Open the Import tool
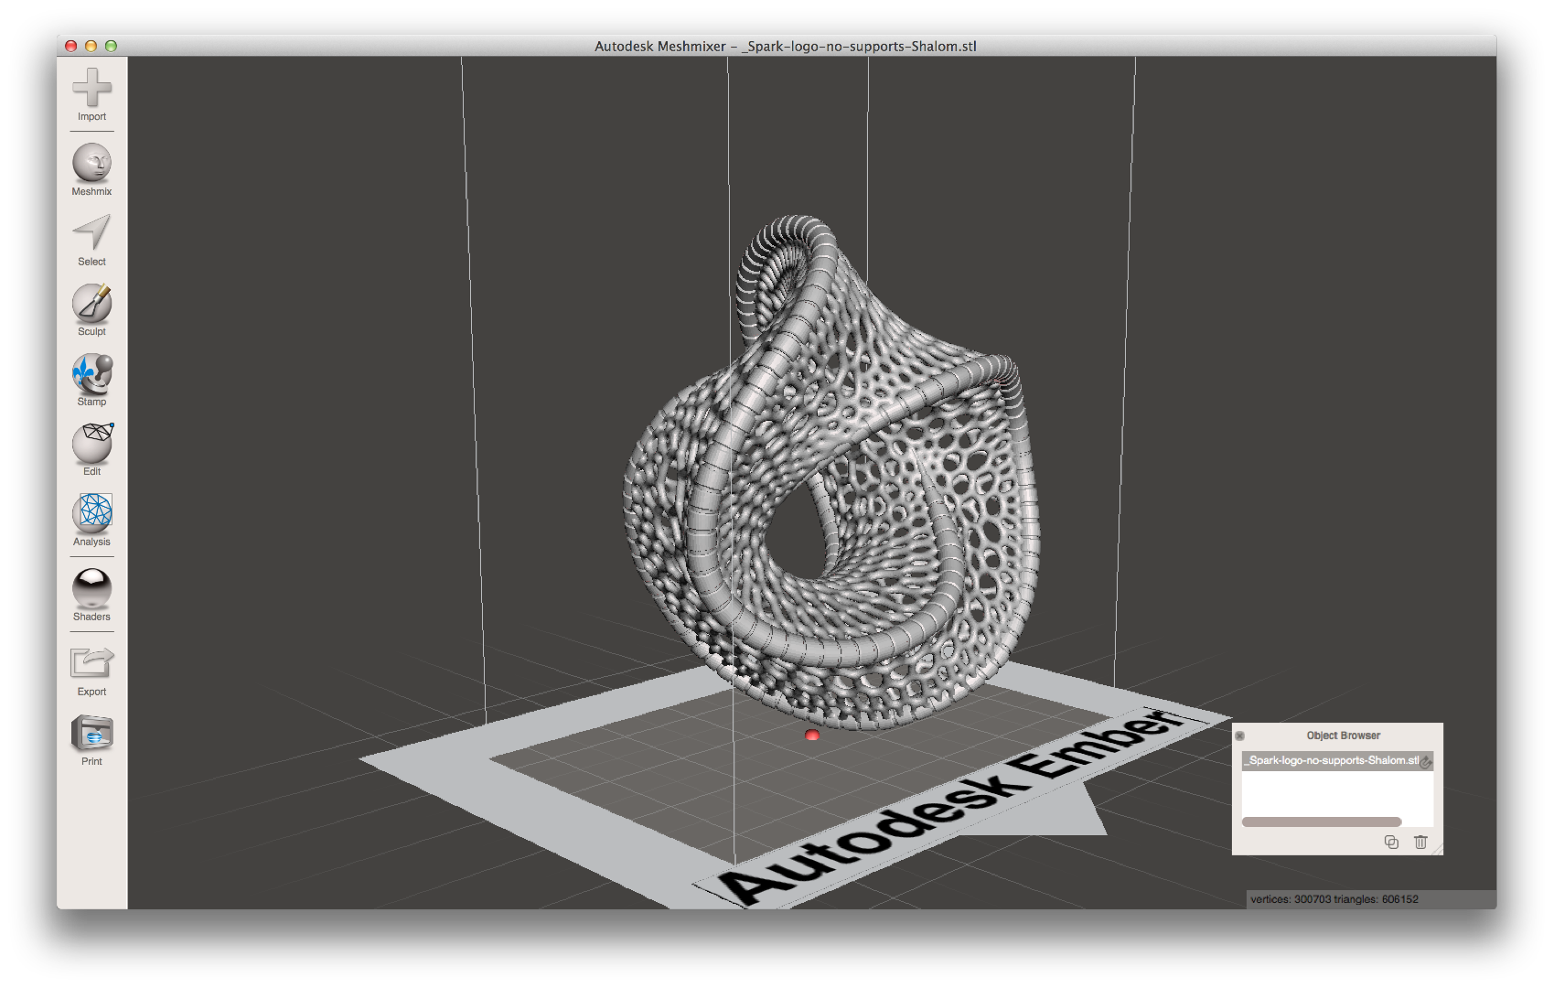The image size is (1553, 988). [91, 94]
